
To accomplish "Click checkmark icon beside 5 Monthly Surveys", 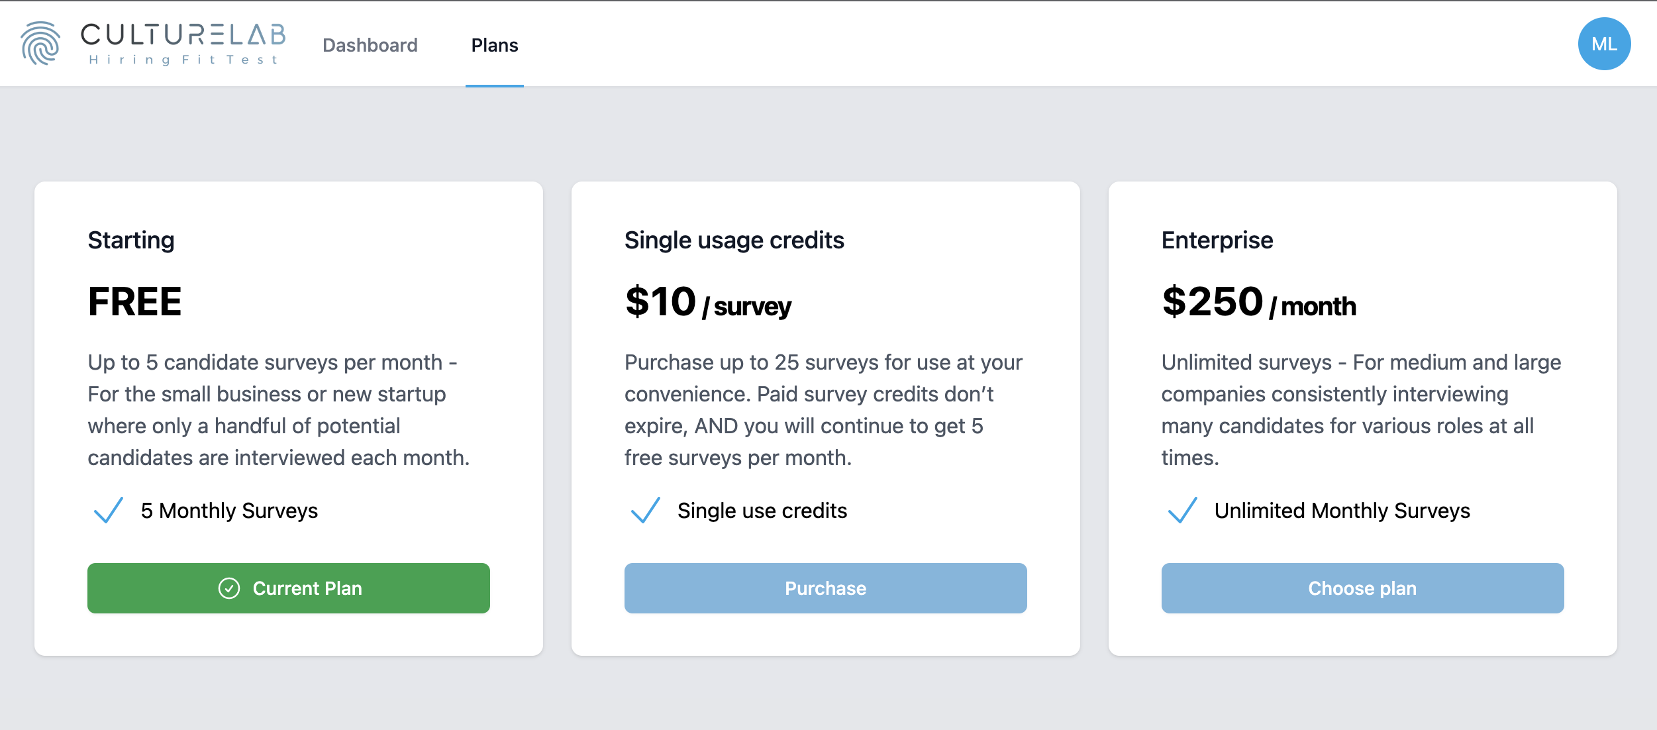I will [x=109, y=510].
